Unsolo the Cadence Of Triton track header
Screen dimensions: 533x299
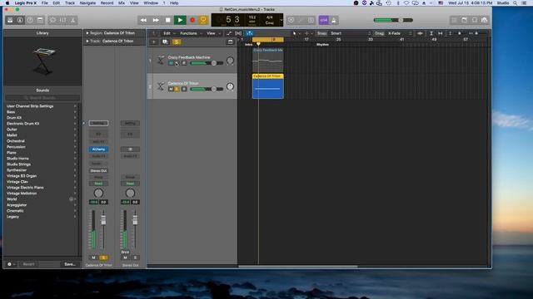[177, 89]
